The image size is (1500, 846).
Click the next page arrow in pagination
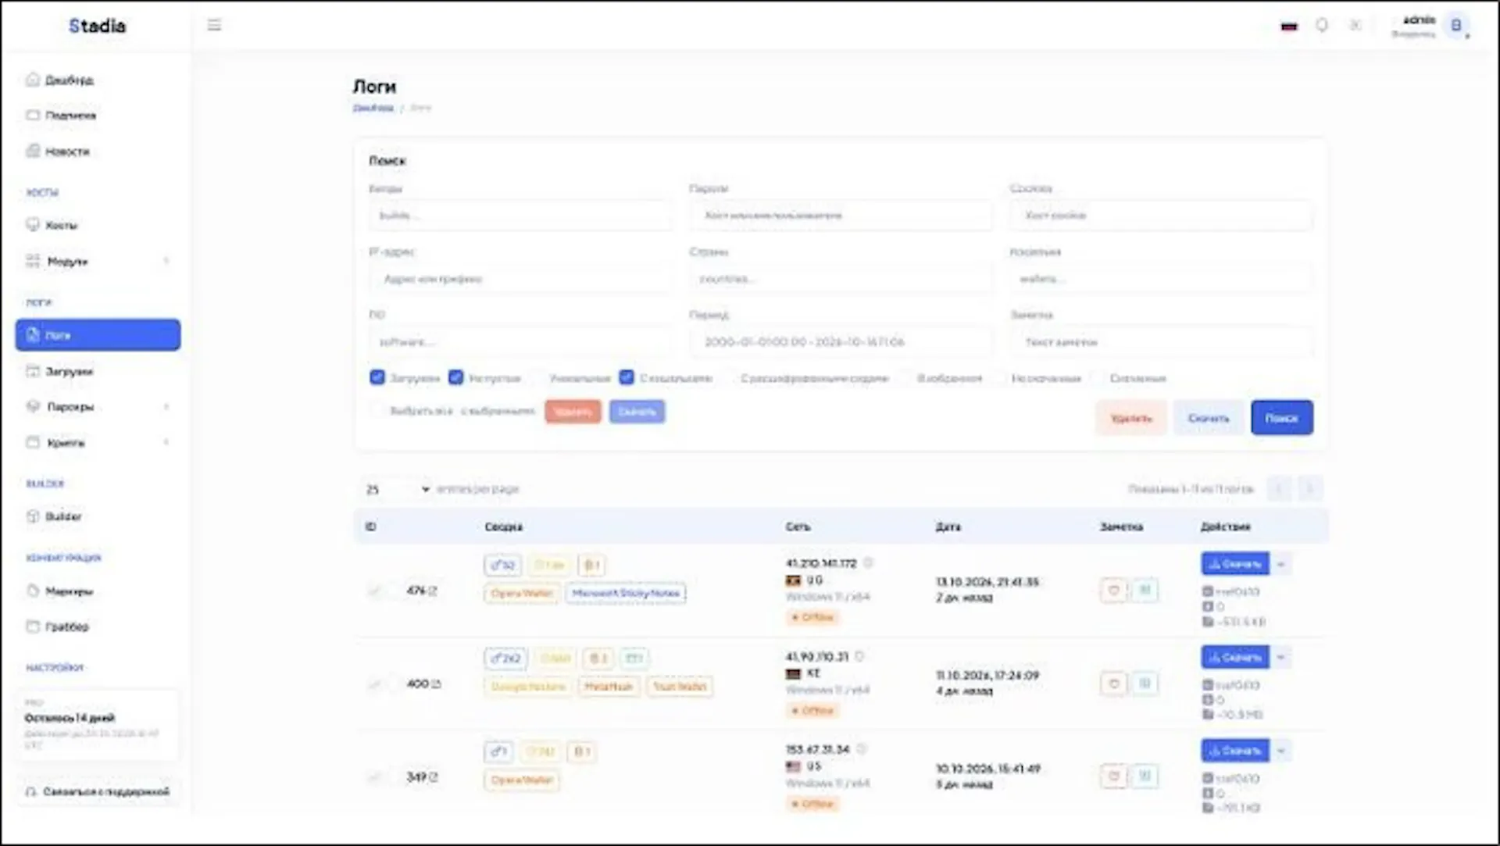[x=1309, y=489]
